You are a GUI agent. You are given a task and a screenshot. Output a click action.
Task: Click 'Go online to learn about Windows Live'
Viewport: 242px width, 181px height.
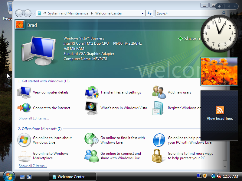point(52,140)
